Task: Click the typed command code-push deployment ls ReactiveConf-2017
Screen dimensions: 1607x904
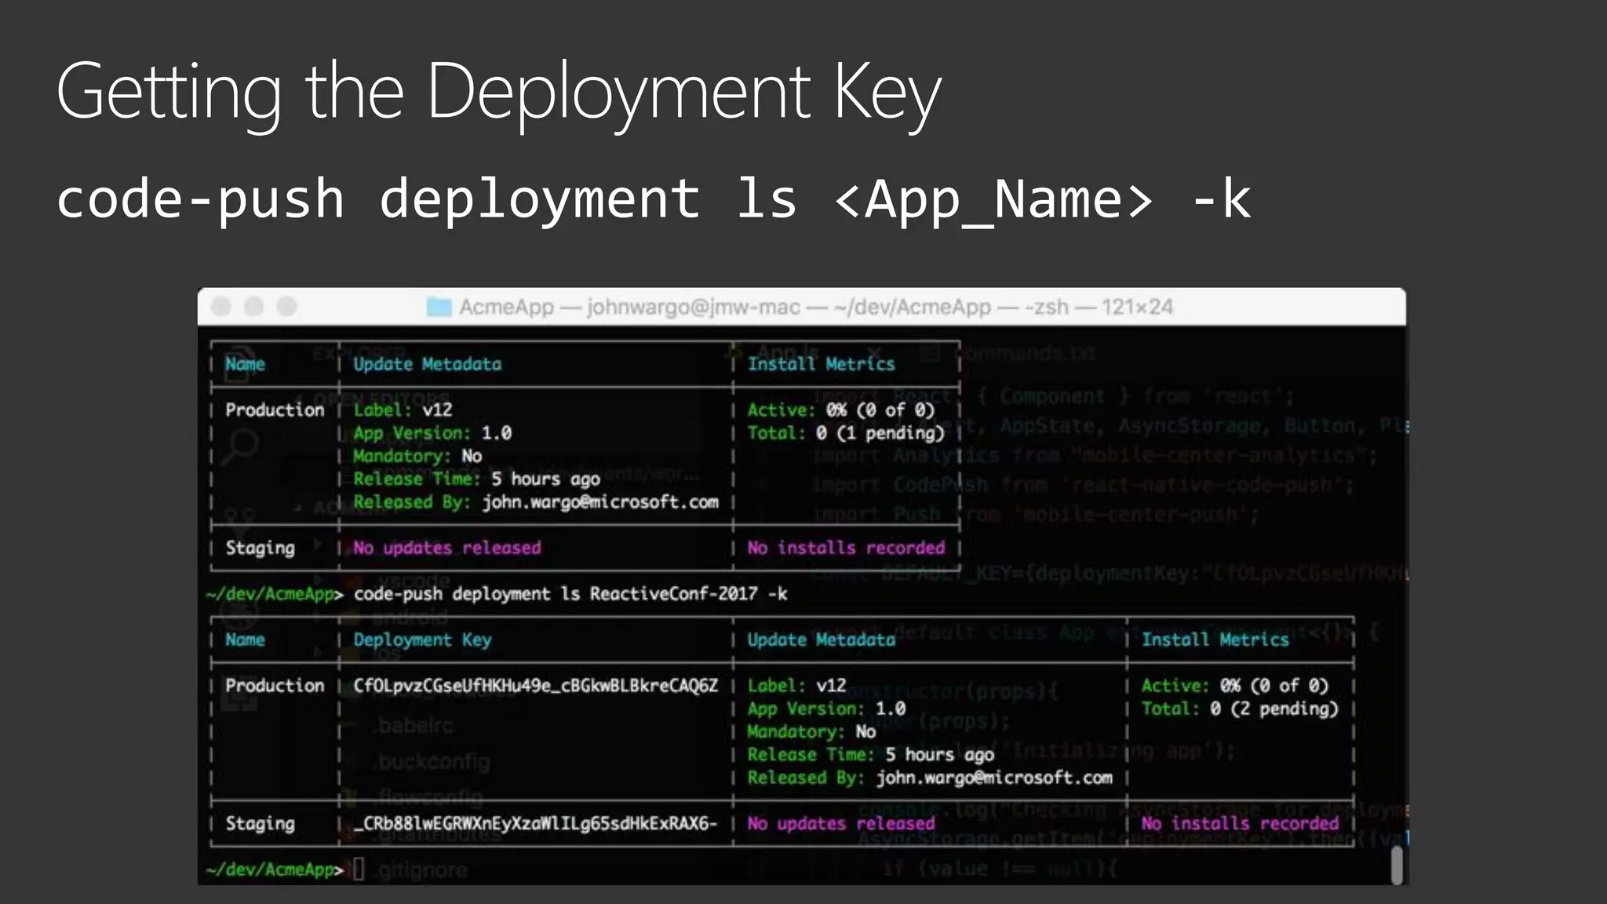Action: click(x=570, y=594)
